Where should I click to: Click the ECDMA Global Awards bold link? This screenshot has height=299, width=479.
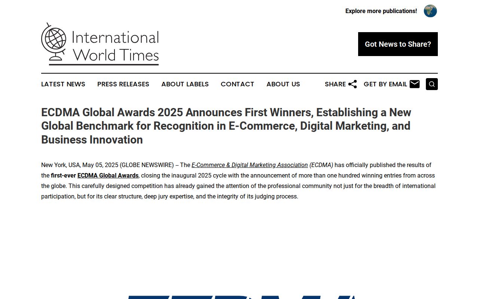pyautogui.click(x=108, y=175)
